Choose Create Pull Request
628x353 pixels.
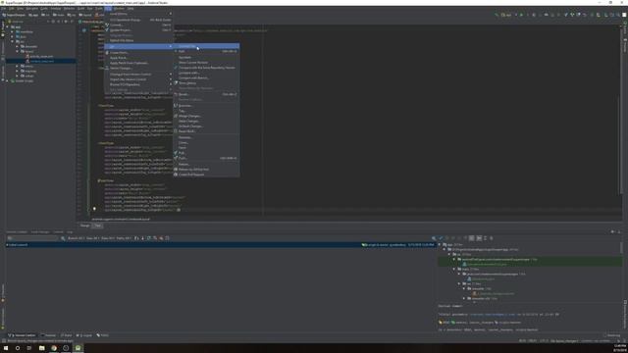coord(206,175)
